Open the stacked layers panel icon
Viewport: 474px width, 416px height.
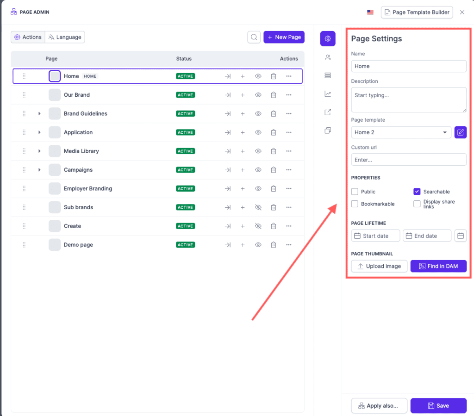[x=328, y=75]
